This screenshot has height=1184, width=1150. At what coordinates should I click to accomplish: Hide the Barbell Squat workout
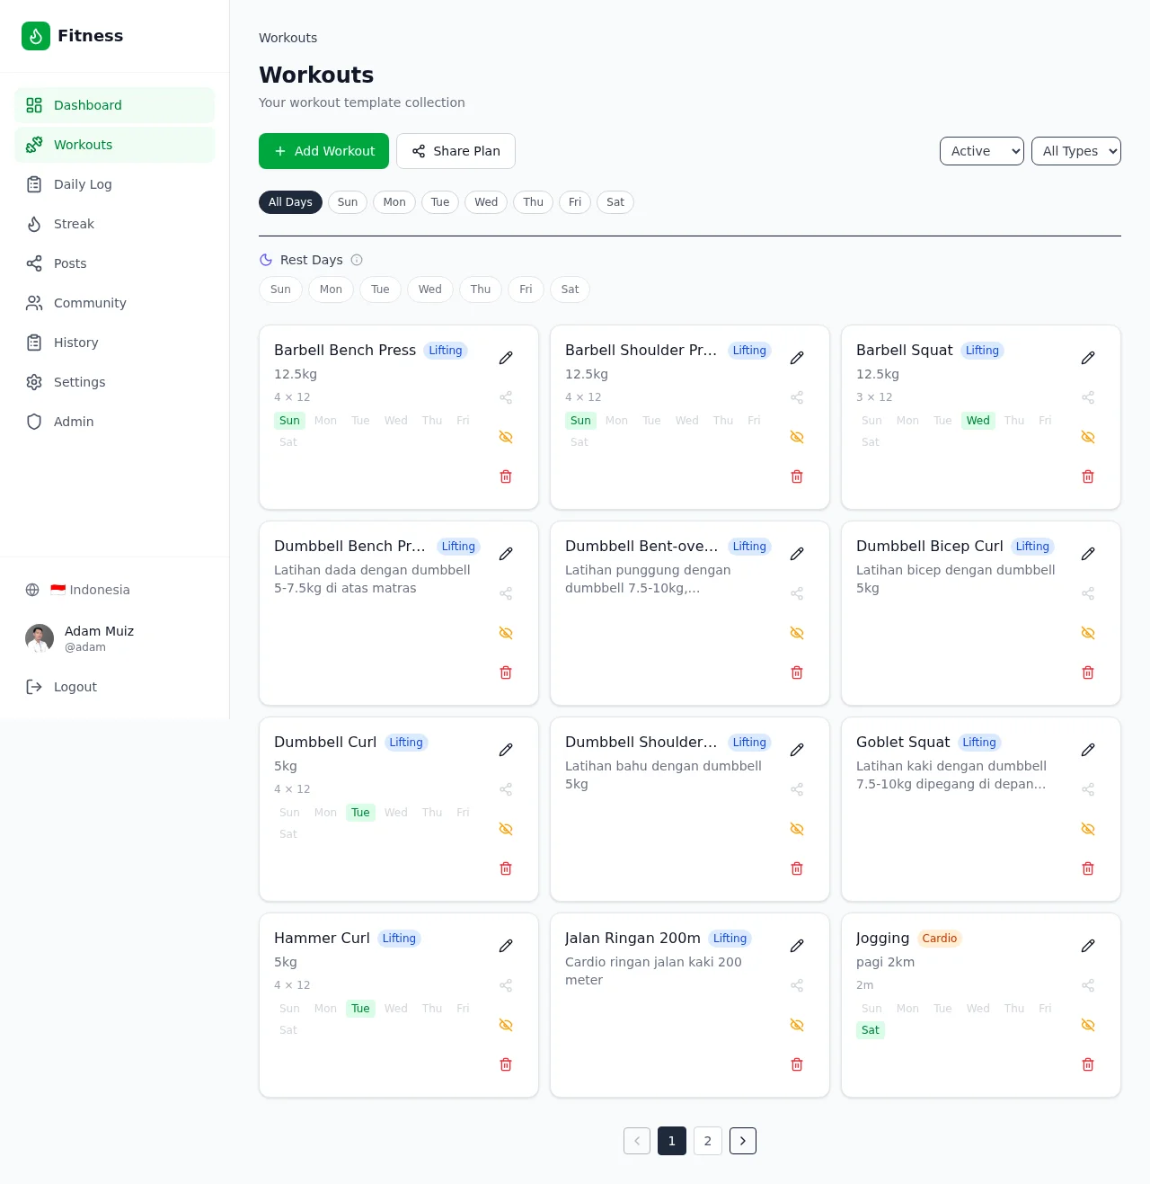coord(1088,437)
